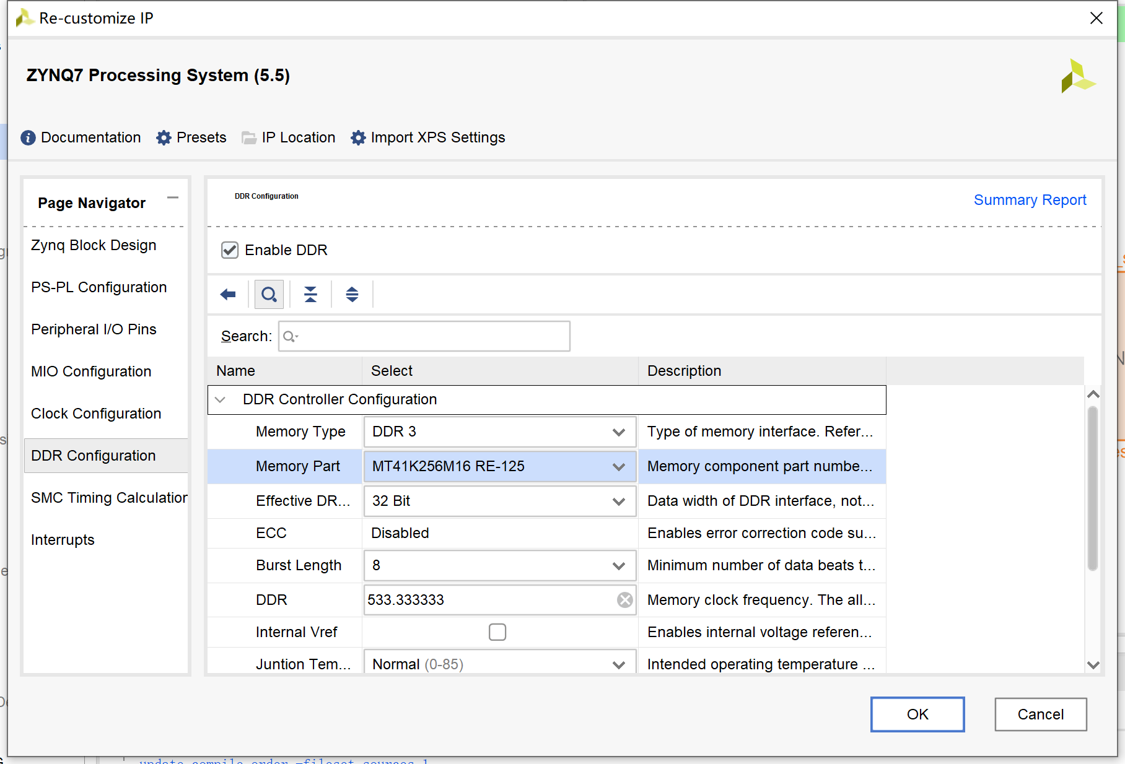1125x764 pixels.
Task: Open IP Location via the folder icon
Action: [x=249, y=137]
